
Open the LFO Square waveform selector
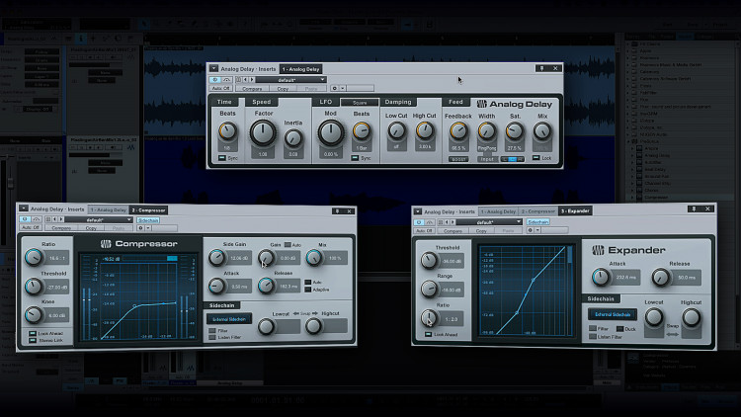(360, 102)
